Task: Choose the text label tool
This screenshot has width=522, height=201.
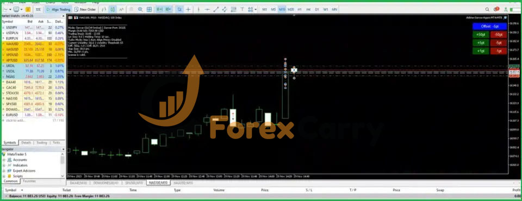Action: point(242,9)
